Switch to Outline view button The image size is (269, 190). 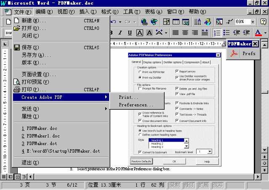(24, 177)
